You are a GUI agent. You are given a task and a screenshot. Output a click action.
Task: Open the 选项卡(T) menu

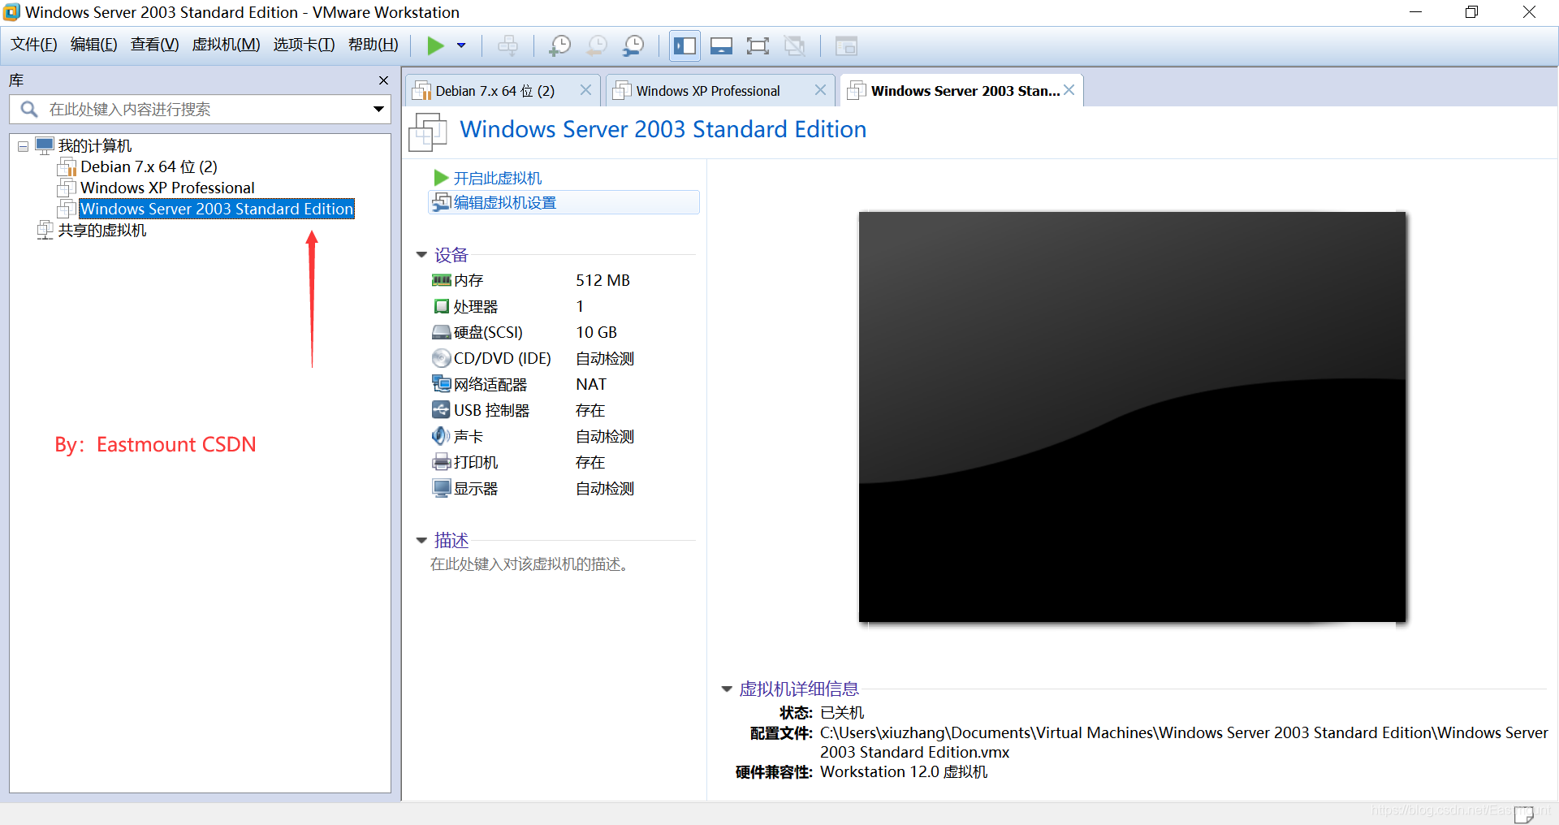[x=304, y=45]
